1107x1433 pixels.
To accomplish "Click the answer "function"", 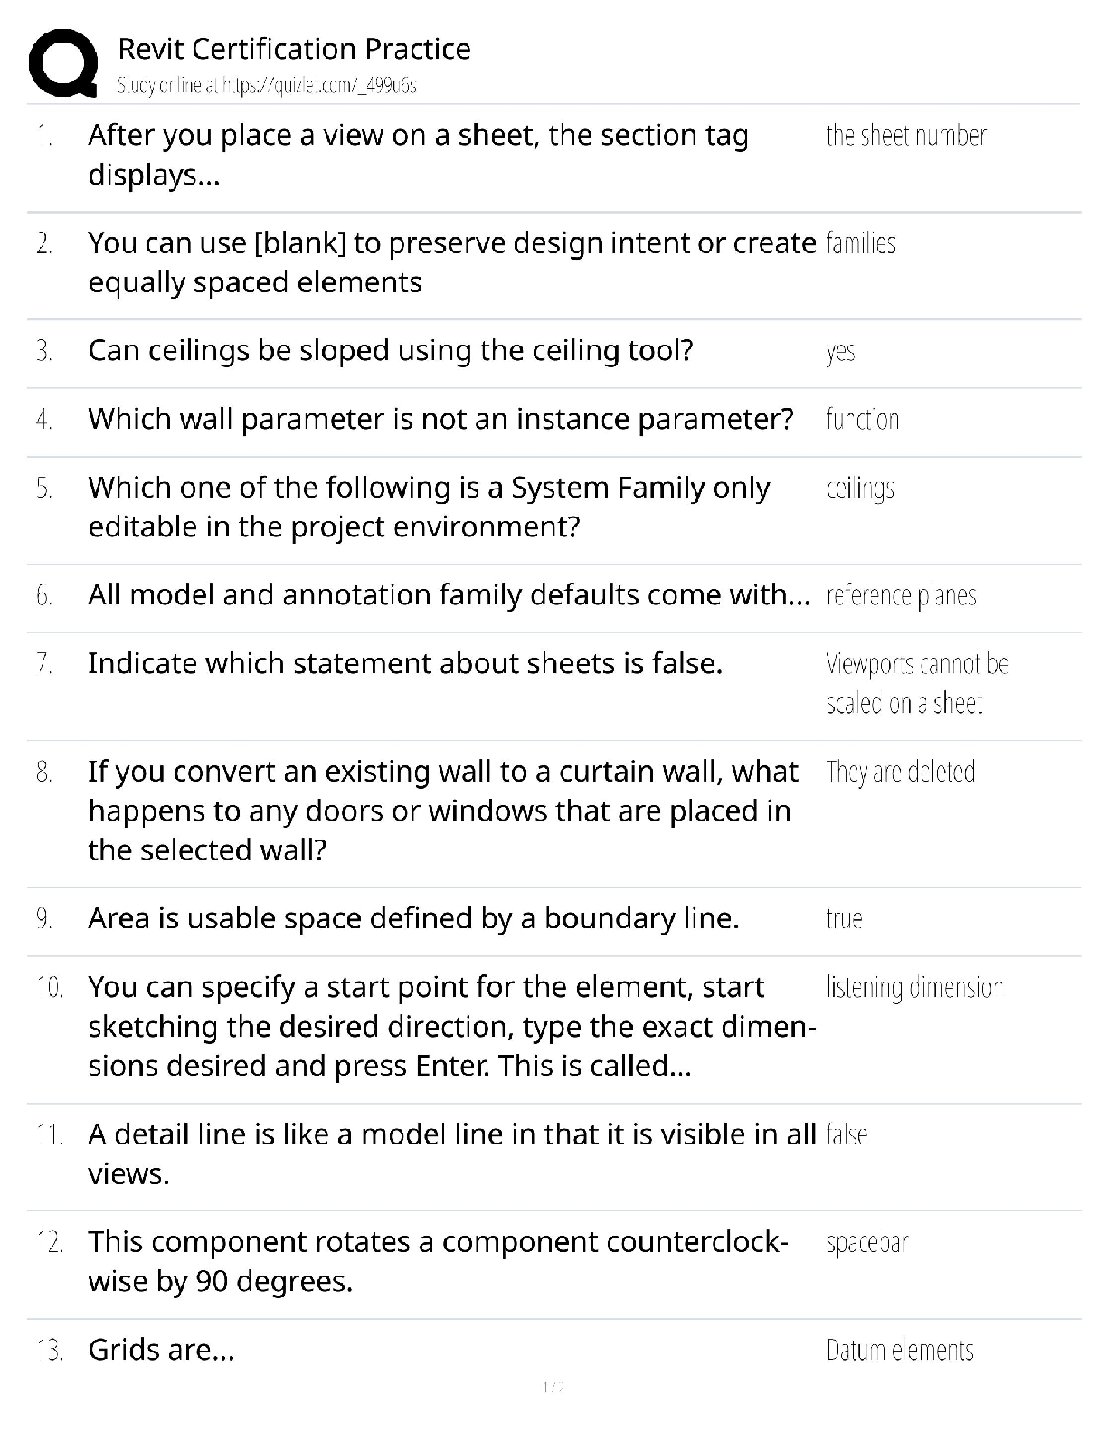I will click(862, 420).
